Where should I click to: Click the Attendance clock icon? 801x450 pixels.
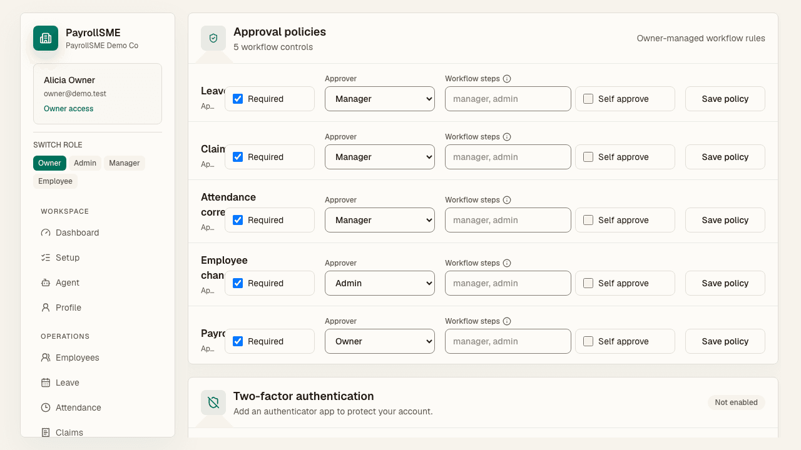46,407
